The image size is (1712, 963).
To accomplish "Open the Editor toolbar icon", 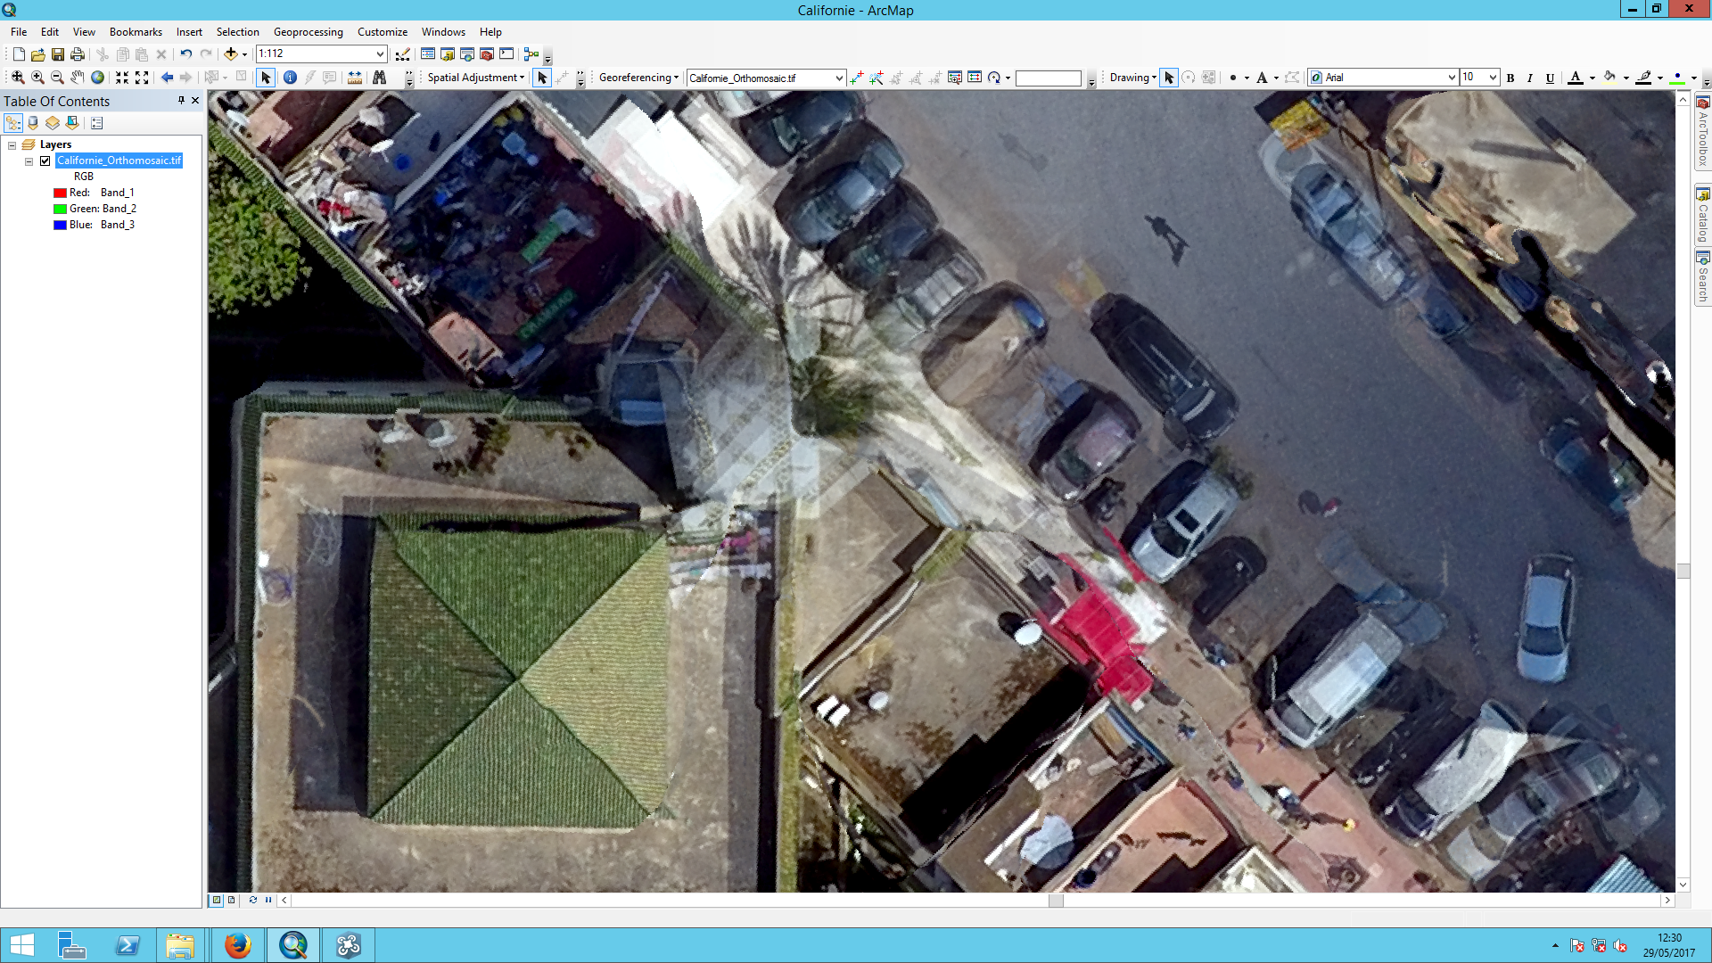I will (x=402, y=54).
